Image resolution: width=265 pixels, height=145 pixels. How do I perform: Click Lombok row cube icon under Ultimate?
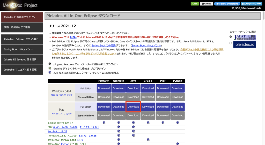click(119, 131)
